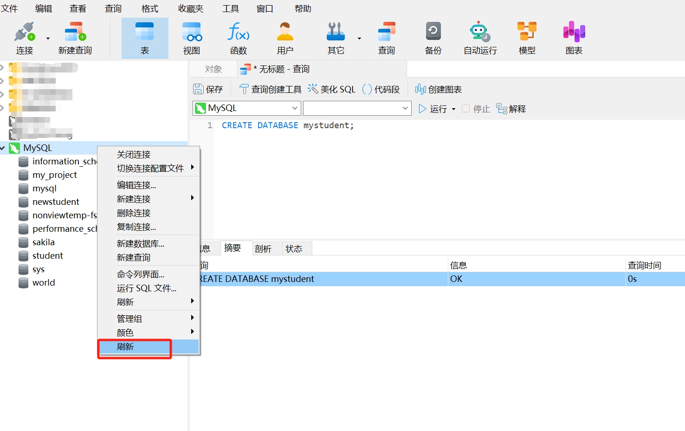Click the MySQL connection icon in tree
The width and height of the screenshot is (685, 431).
14,148
